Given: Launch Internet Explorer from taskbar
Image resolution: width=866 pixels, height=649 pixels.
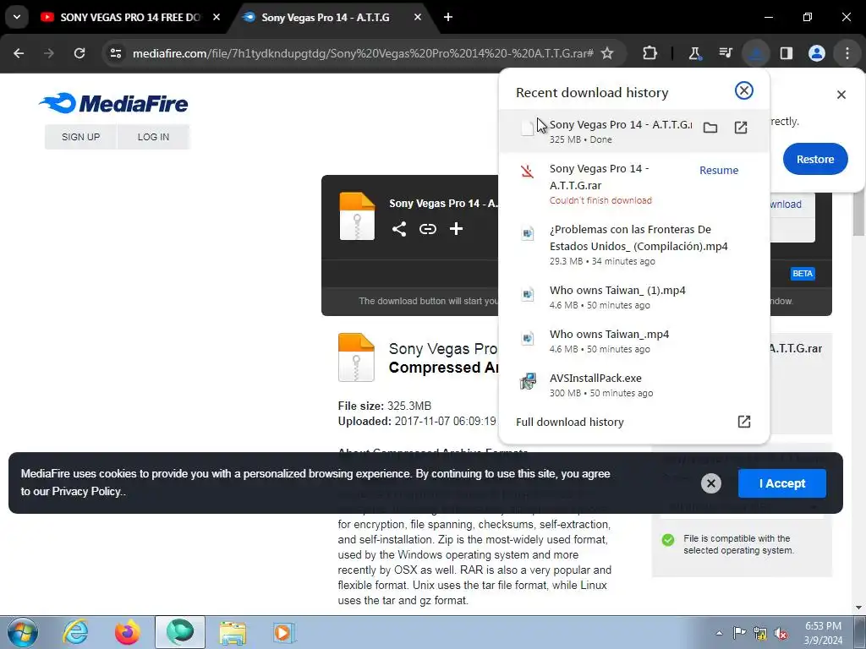Looking at the screenshot, I should [74, 632].
